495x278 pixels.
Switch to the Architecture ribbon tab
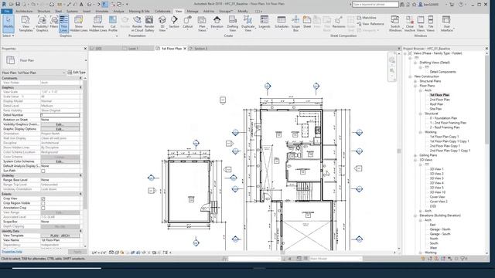24,11
